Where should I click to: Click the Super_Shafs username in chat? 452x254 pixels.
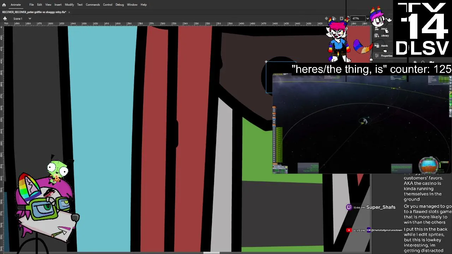click(381, 207)
